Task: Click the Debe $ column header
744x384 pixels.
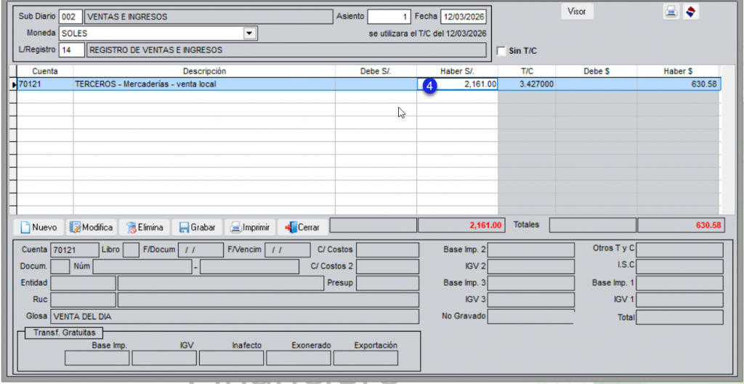Action: (x=596, y=71)
